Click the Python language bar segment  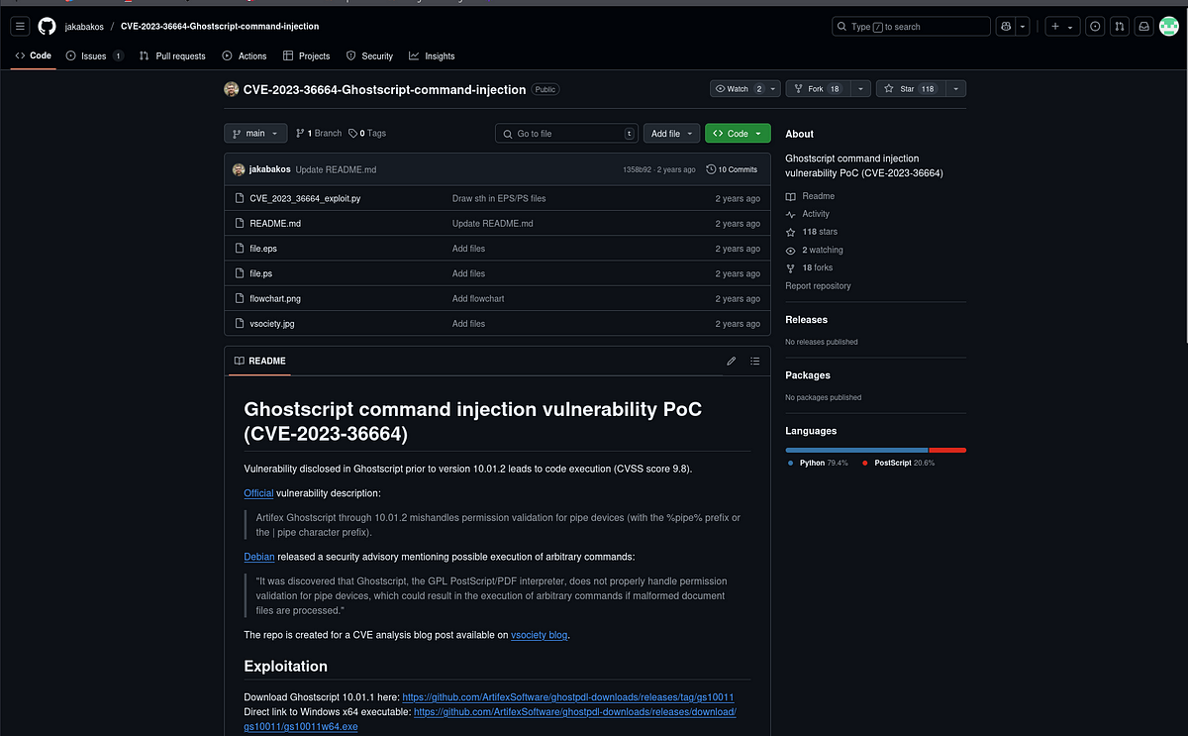pos(856,450)
